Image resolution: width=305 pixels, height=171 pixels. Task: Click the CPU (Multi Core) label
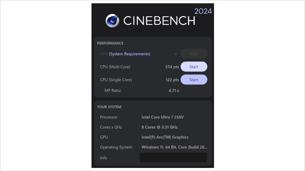115,67
